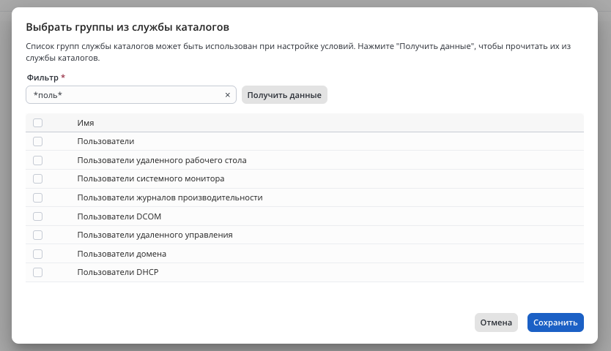Click the Пользователи DHCP row name

[x=118, y=272]
